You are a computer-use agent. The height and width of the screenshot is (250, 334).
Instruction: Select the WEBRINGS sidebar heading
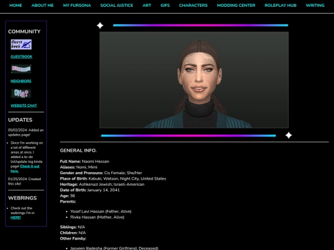tap(22, 198)
